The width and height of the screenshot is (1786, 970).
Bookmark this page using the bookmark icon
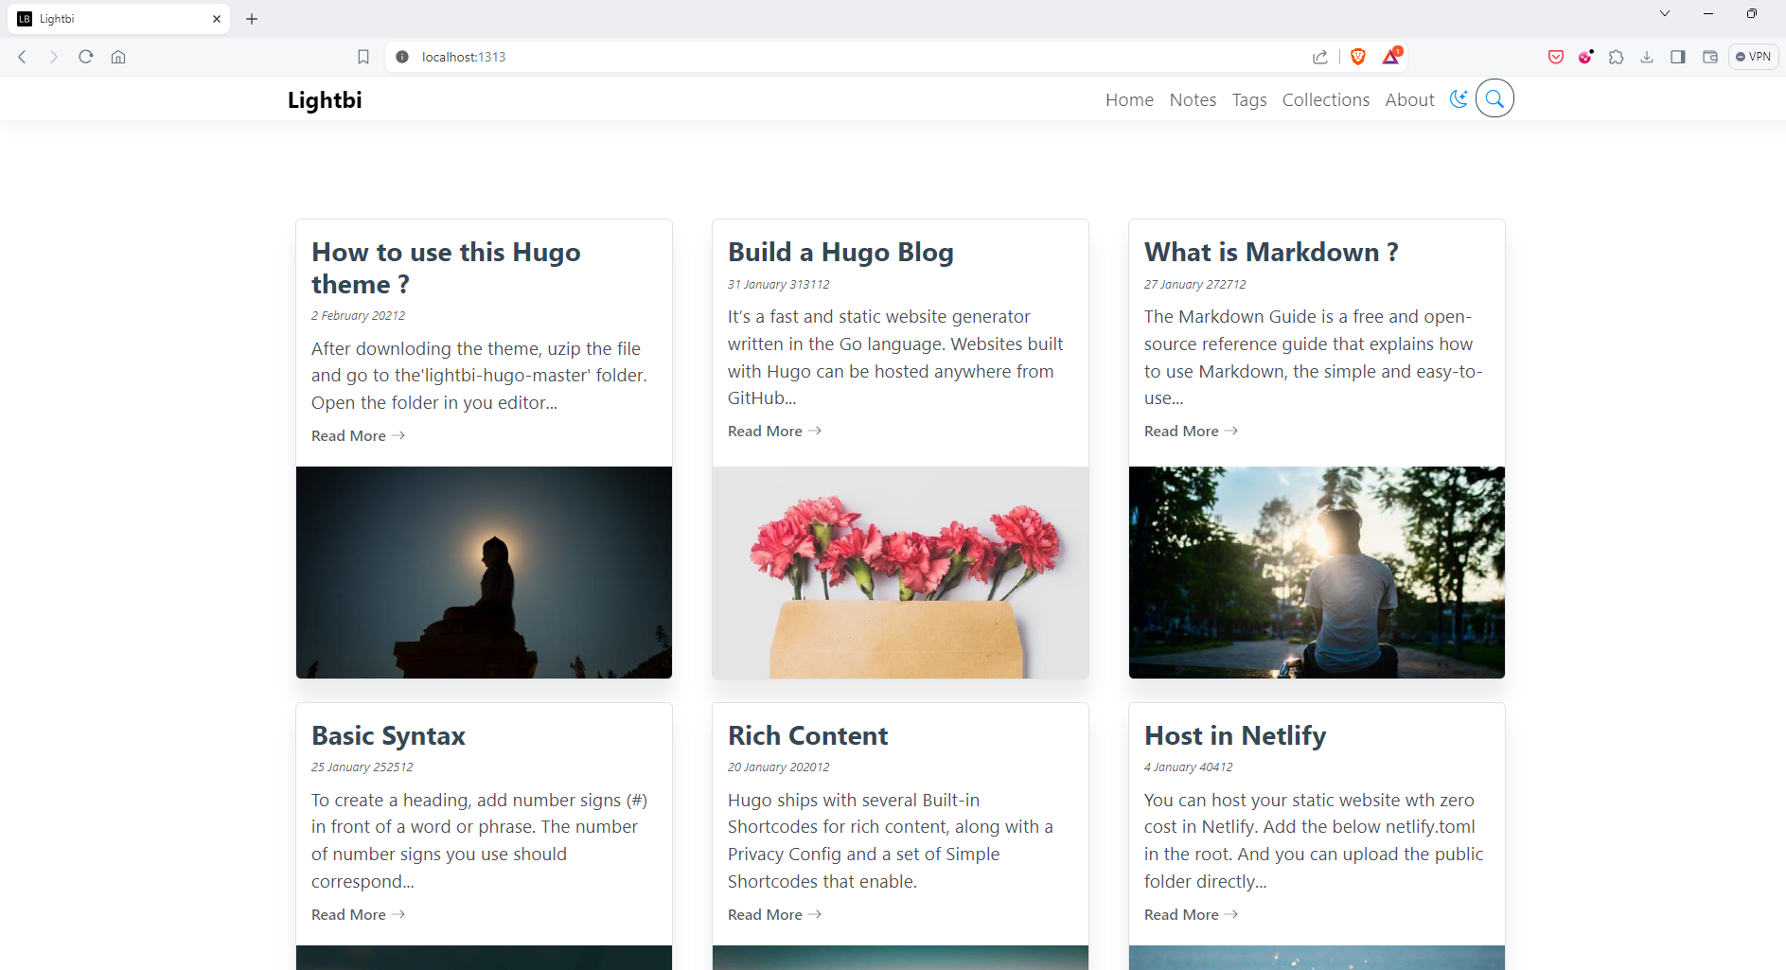point(363,57)
